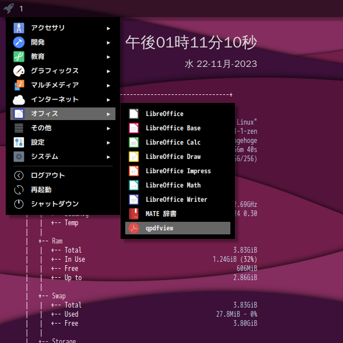This screenshot has height=343, width=343.
Task: Open the 教育 menu category
Action: coord(63,57)
